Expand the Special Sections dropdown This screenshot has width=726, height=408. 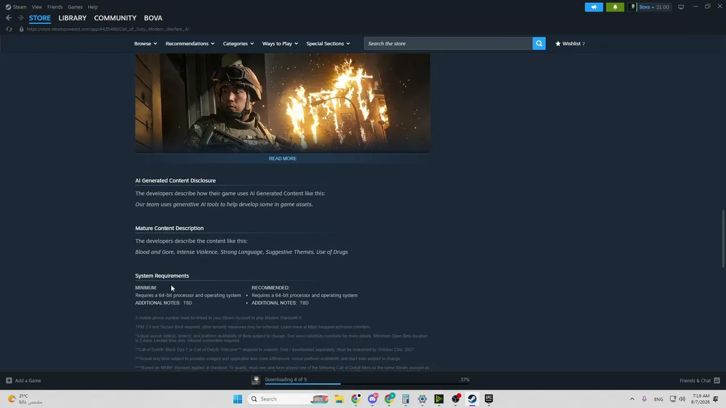[x=328, y=44]
